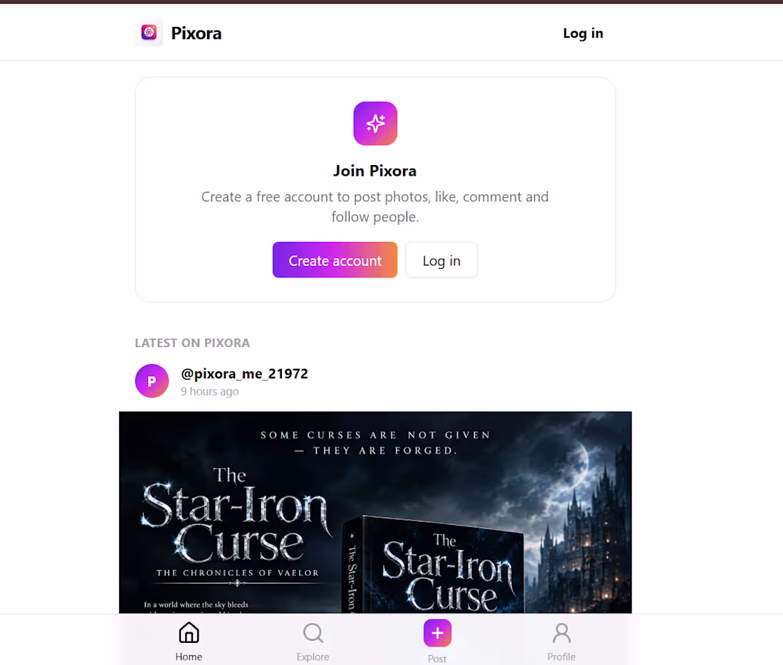Click the Log in button in card
The height and width of the screenshot is (665, 783).
(x=441, y=260)
